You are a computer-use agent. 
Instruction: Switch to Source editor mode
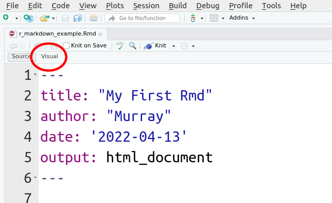point(22,57)
